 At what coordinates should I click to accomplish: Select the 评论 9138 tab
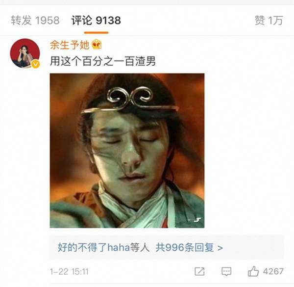96,20
